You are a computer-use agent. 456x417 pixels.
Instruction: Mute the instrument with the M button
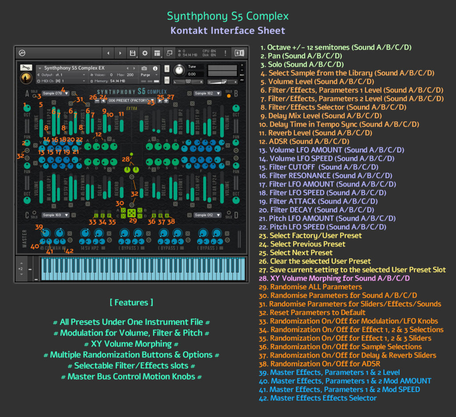(167, 80)
